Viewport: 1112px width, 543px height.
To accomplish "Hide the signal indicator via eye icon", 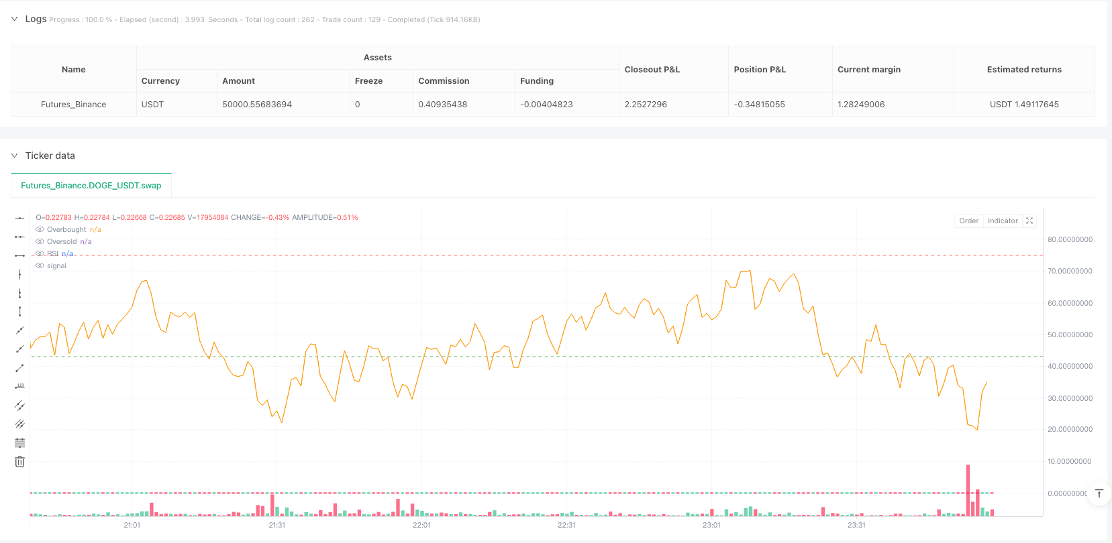I will click(x=40, y=266).
